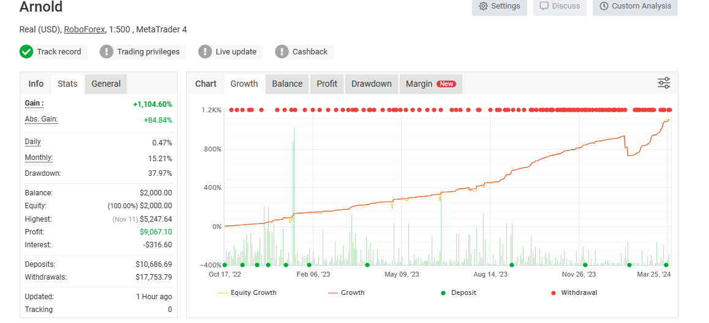This screenshot has width=709, height=323.
Task: Click the Settings gear icon
Action: coord(483,6)
